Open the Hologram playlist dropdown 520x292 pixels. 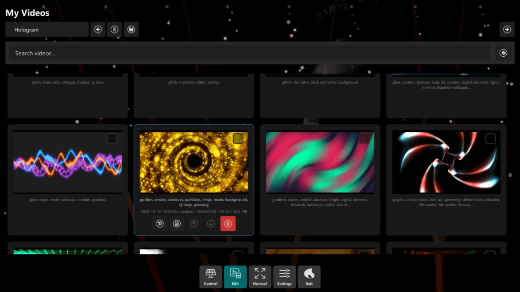(47, 30)
